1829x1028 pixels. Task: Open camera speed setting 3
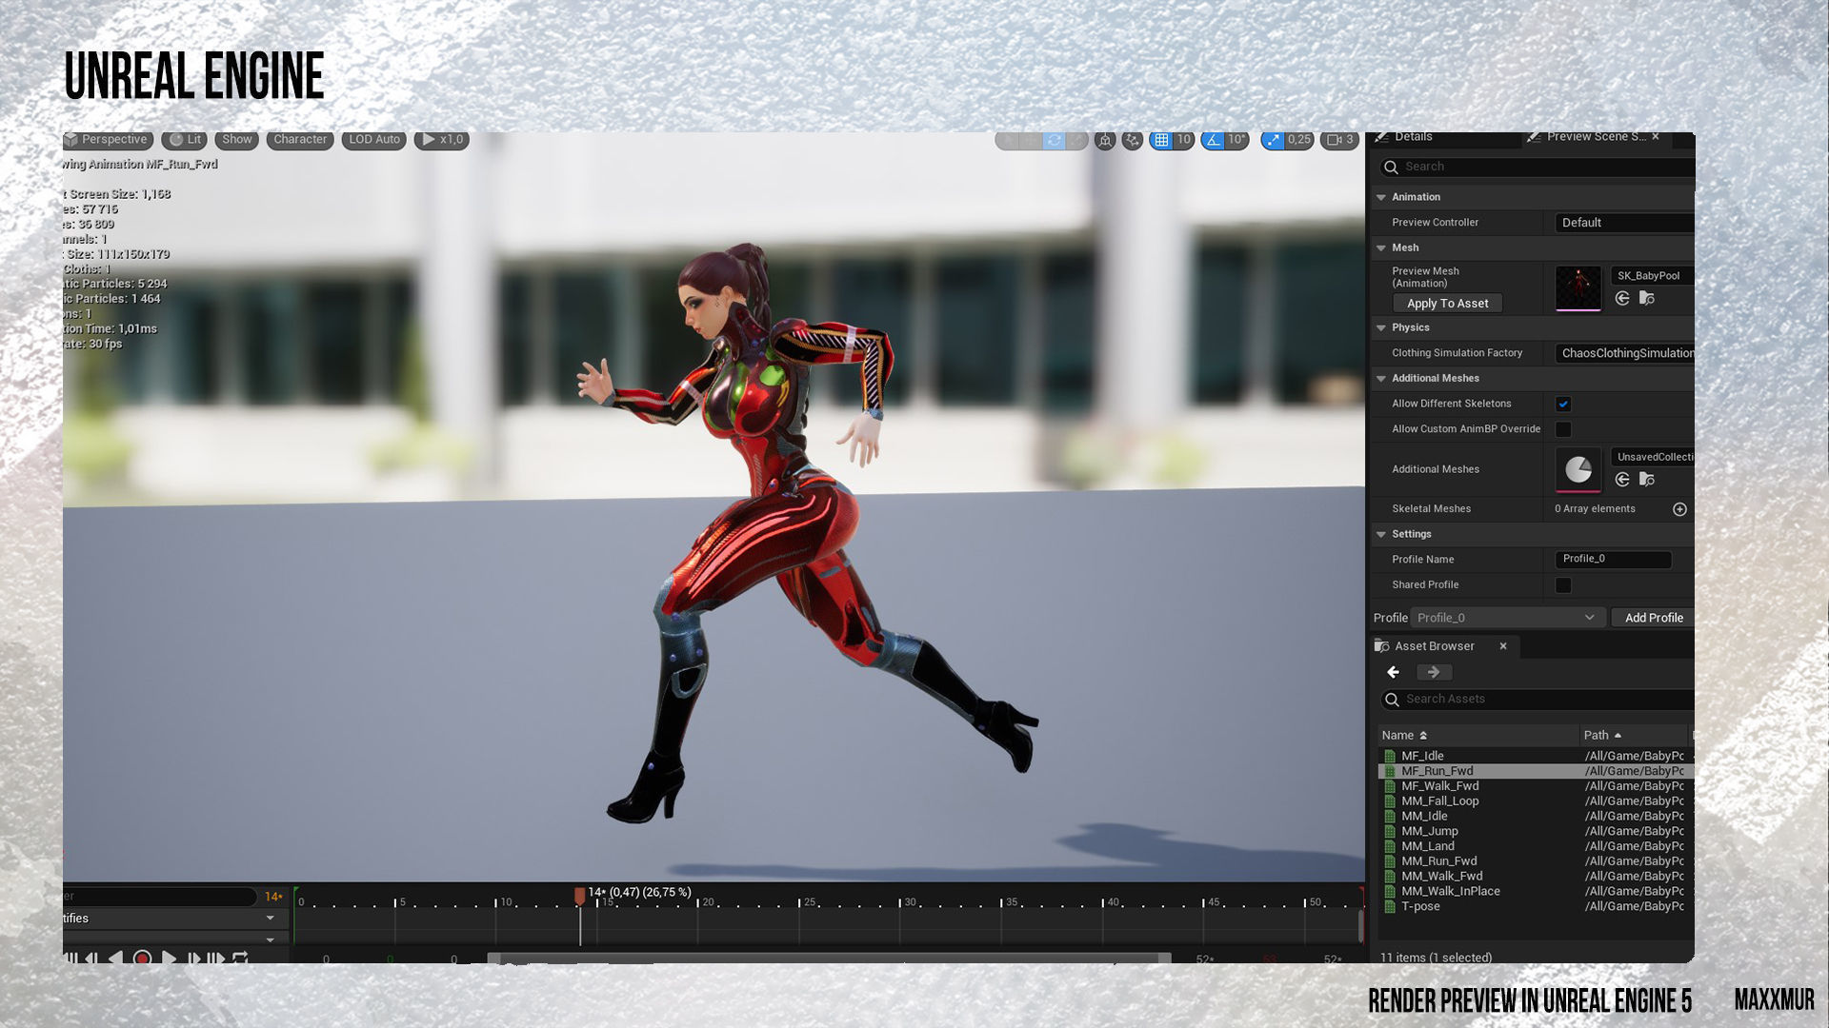click(x=1339, y=140)
